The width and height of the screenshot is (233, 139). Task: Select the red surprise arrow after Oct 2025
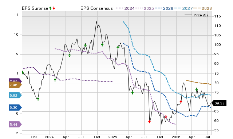click(x=166, y=117)
